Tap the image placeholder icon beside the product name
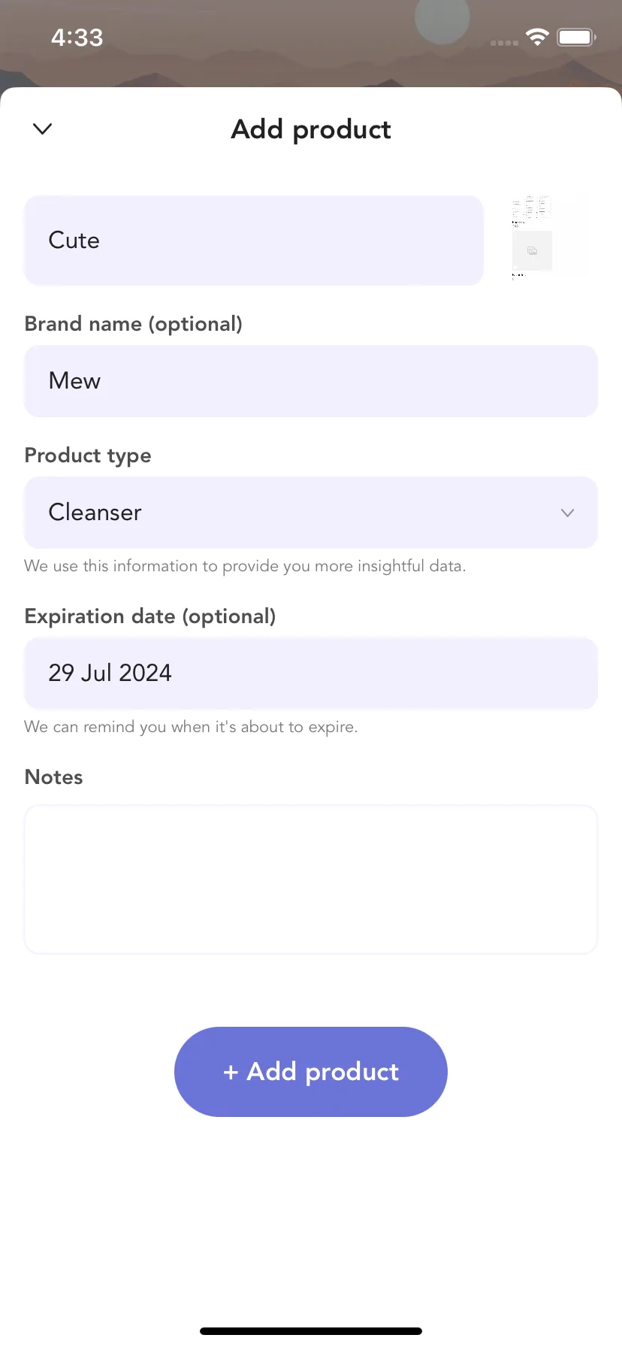This screenshot has width=622, height=1347. click(x=532, y=251)
